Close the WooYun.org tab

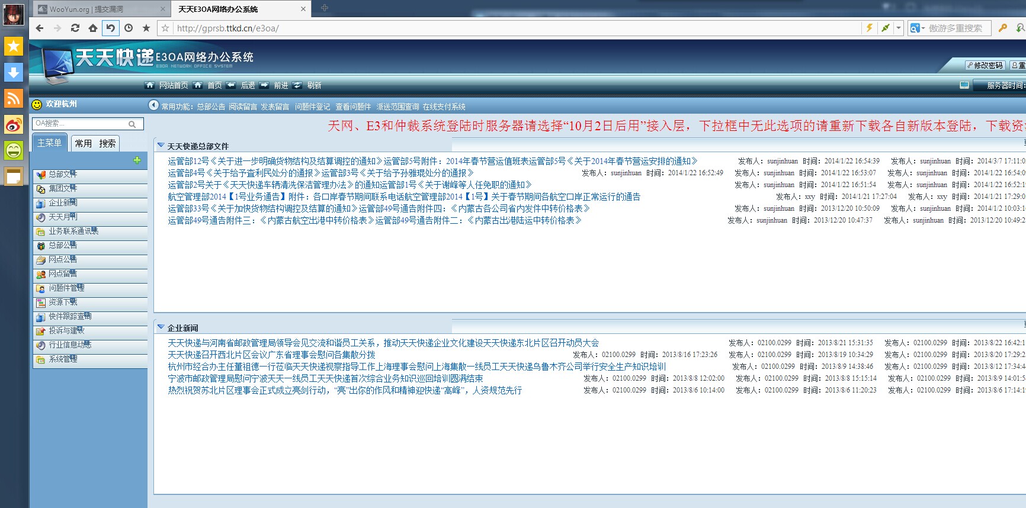[x=163, y=9]
